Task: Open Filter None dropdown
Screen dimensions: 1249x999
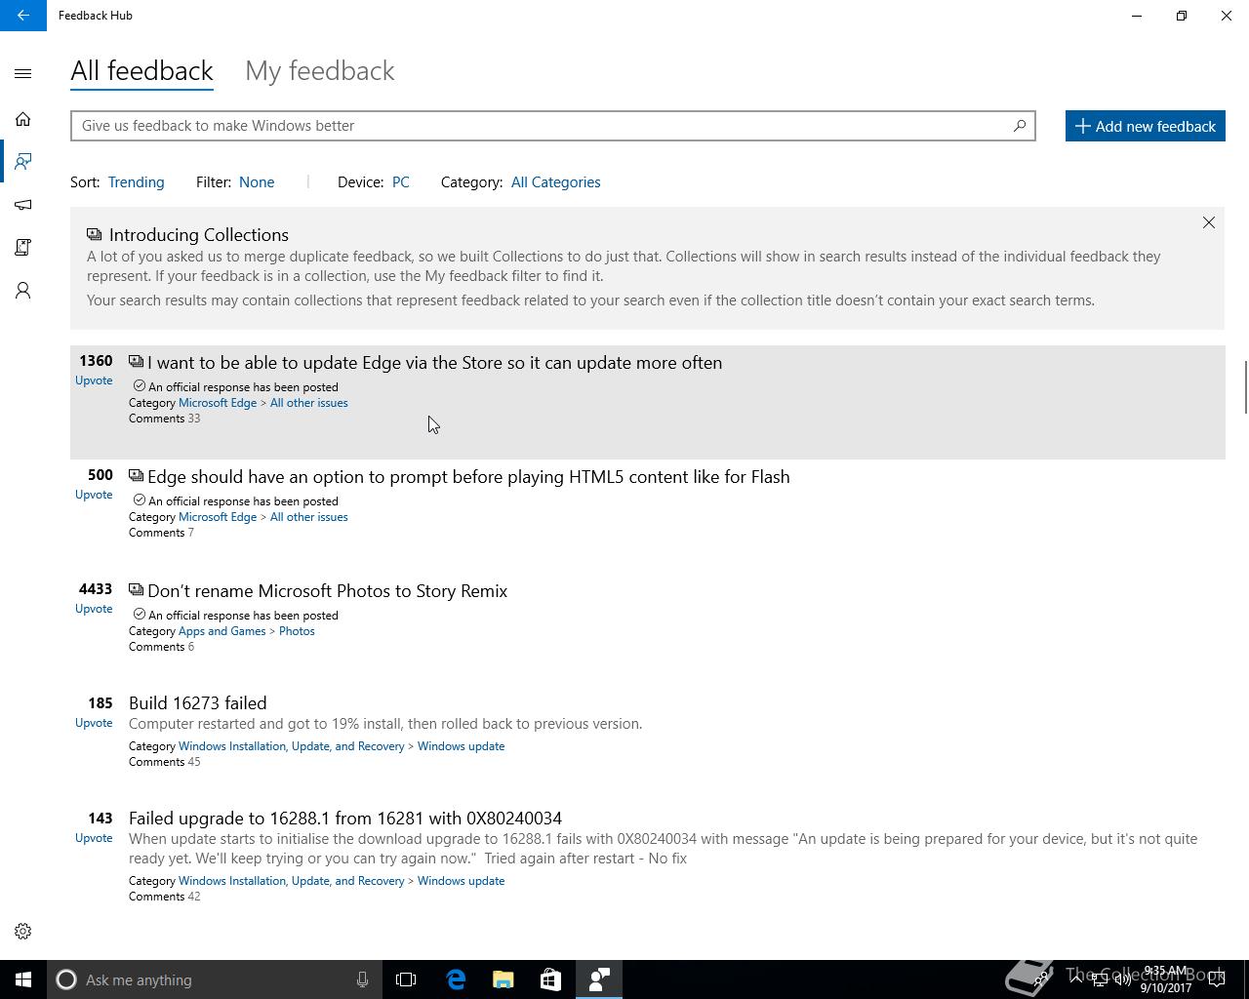Action: click(257, 182)
